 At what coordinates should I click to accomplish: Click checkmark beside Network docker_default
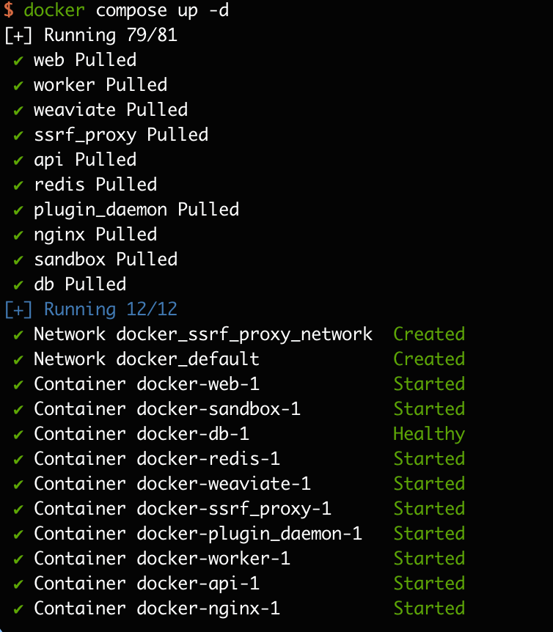(18, 359)
